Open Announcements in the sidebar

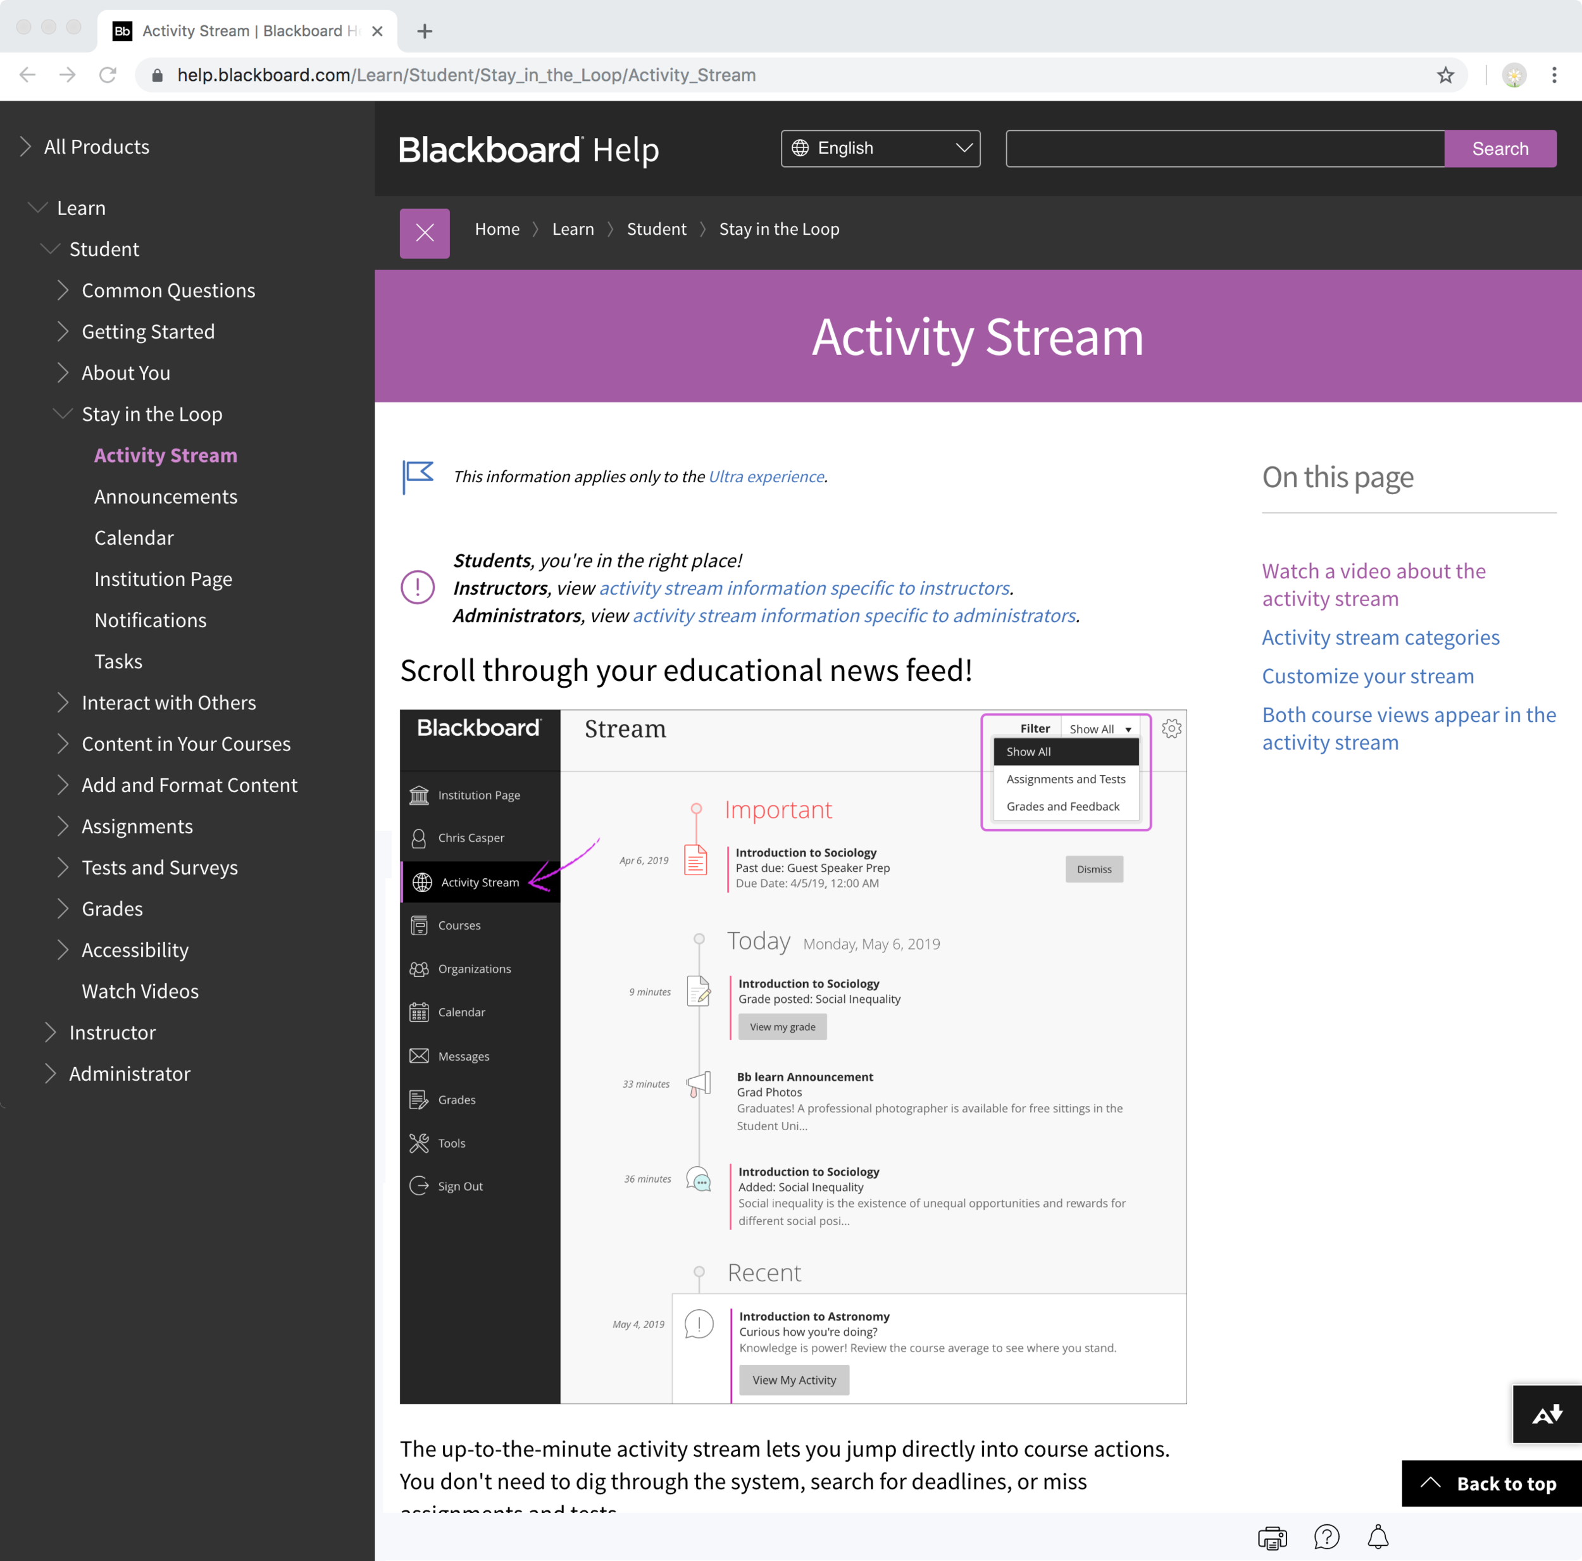pos(165,496)
